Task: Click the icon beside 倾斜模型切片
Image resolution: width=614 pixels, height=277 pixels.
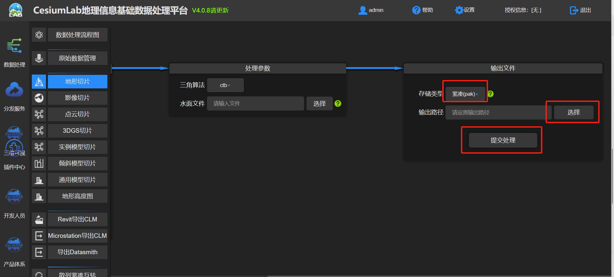Action: pos(39,164)
